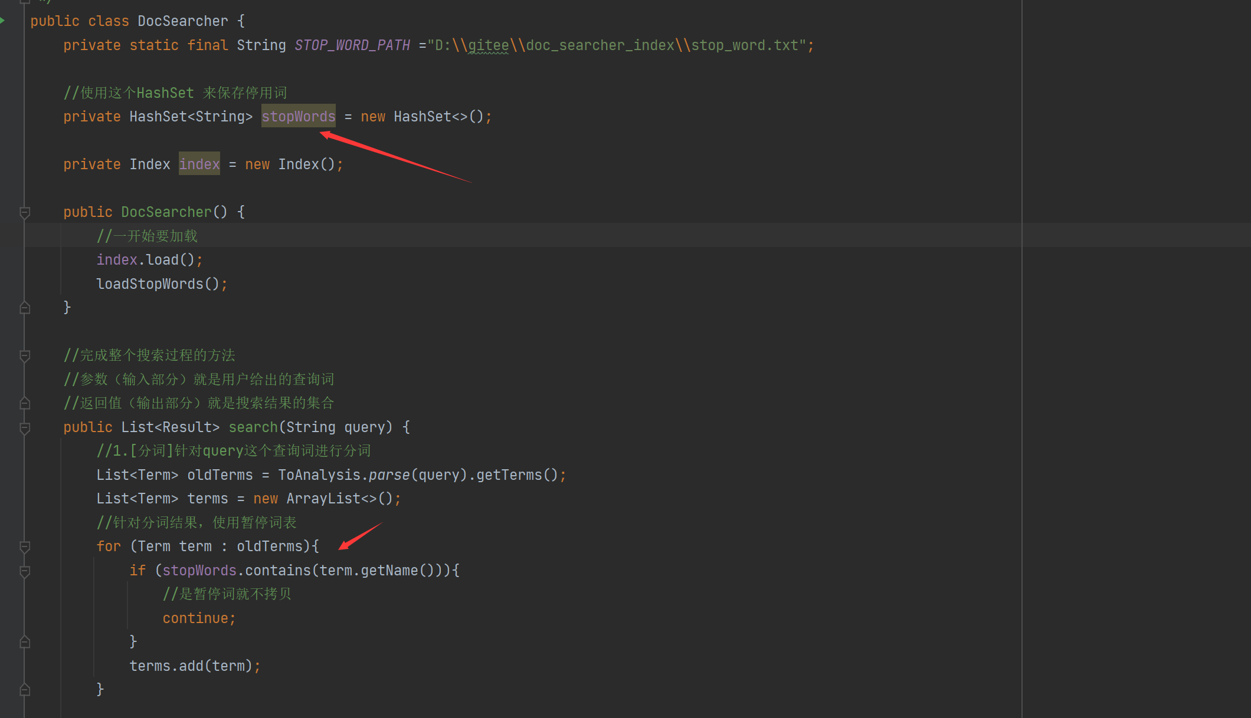Click the for keyword
Screen dimensions: 1251x718
pos(109,546)
